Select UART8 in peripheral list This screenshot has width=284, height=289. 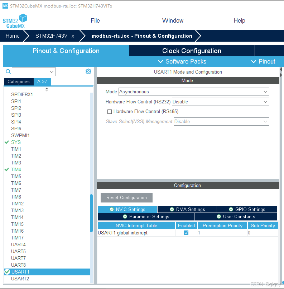[18, 265]
